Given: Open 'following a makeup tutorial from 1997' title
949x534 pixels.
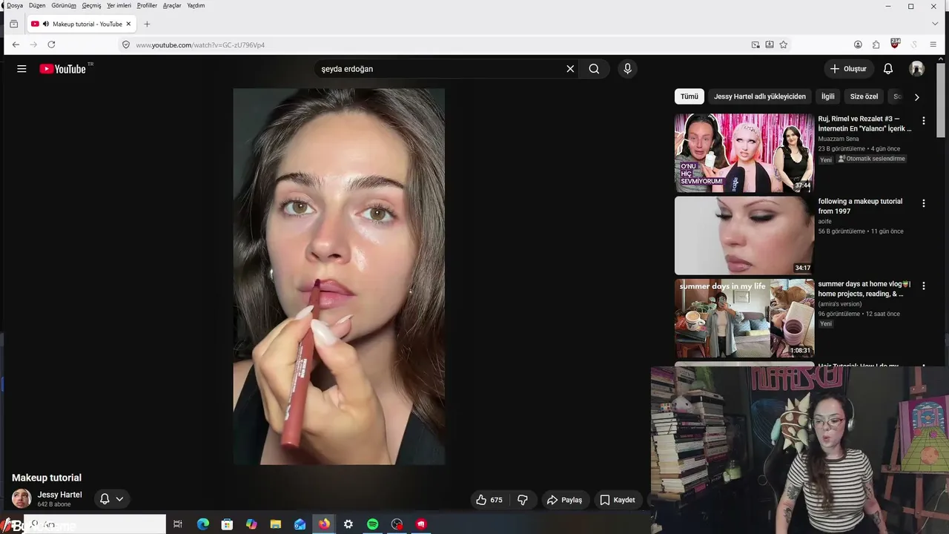Looking at the screenshot, I should 860,206.
